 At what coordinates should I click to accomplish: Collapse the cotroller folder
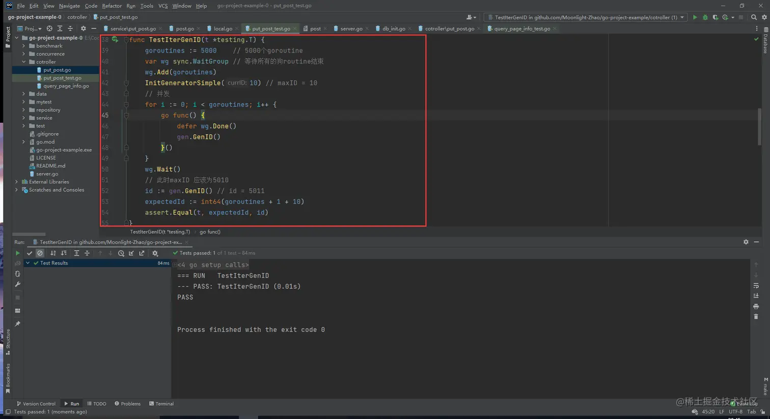23,62
